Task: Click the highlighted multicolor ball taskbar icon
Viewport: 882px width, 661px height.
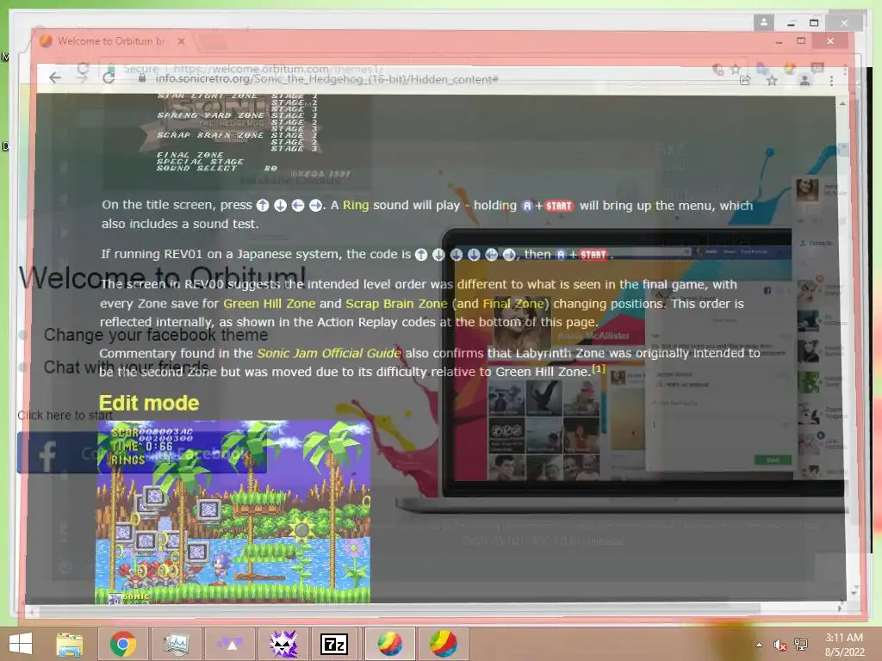Action: pyautogui.click(x=390, y=644)
